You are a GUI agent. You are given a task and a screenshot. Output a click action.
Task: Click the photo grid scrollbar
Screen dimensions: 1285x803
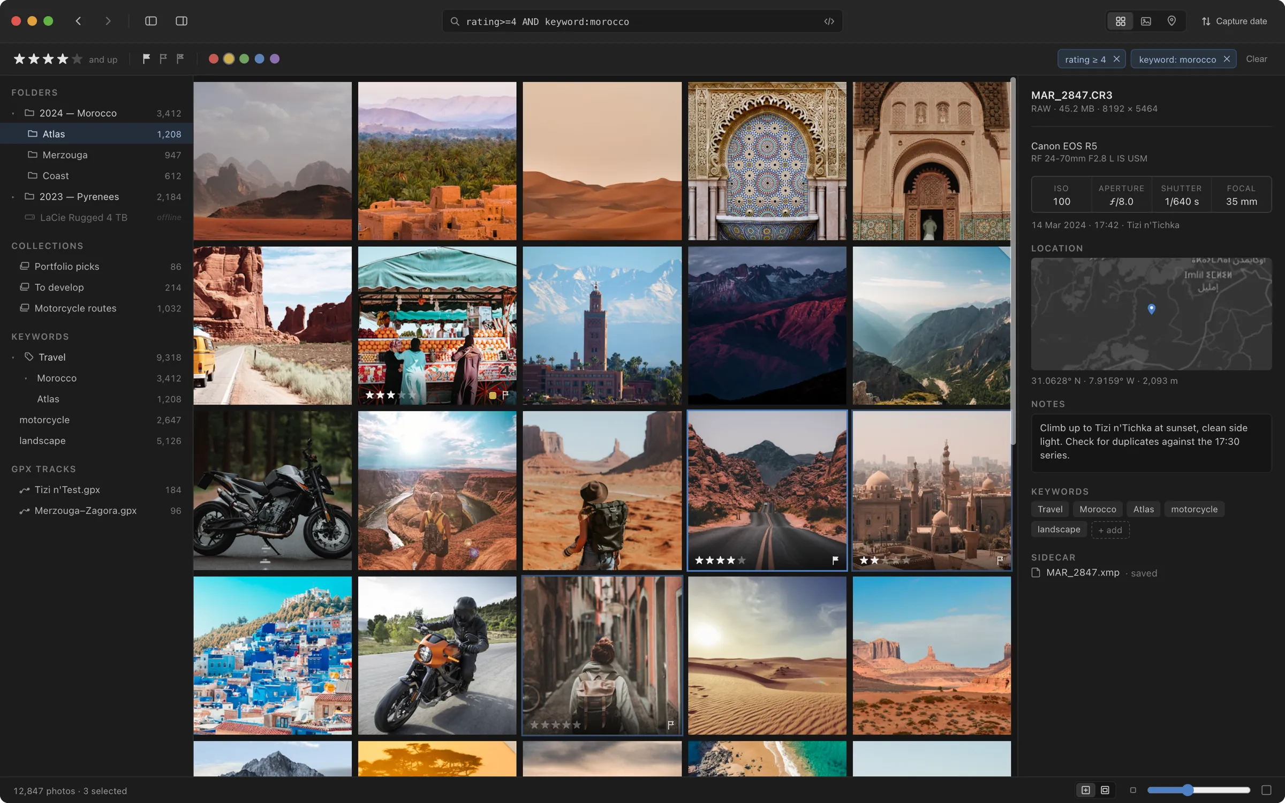tap(1012, 261)
